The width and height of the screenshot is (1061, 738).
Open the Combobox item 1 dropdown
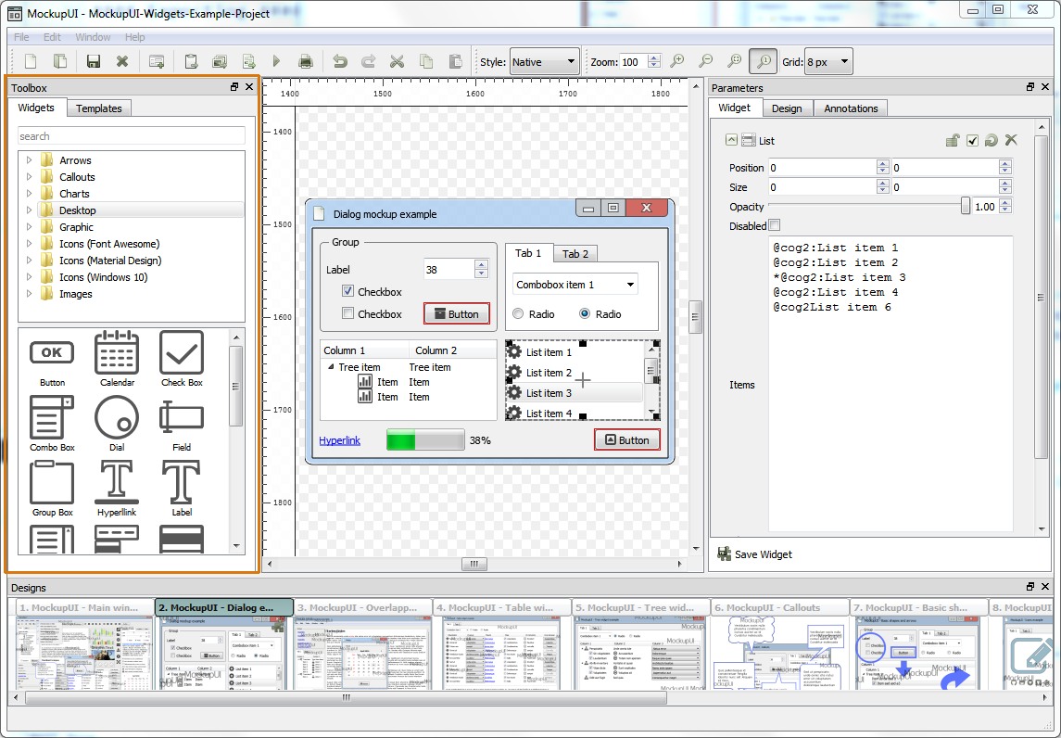[x=575, y=285]
